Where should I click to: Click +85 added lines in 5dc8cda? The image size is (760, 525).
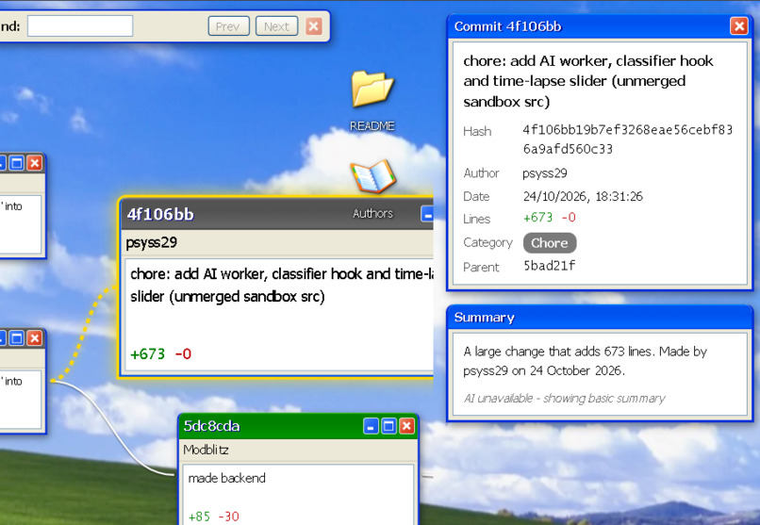tap(199, 517)
